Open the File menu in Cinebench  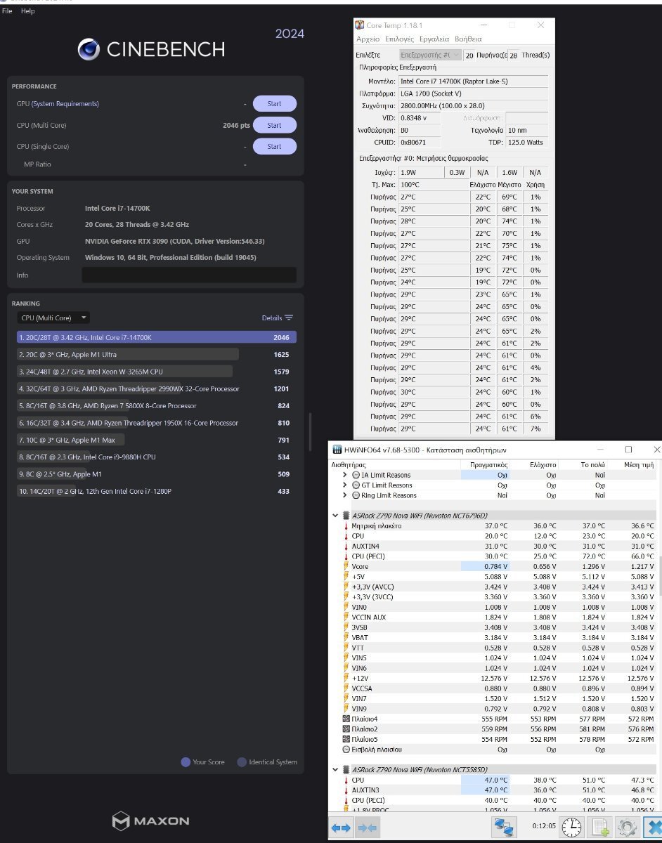click(7, 11)
